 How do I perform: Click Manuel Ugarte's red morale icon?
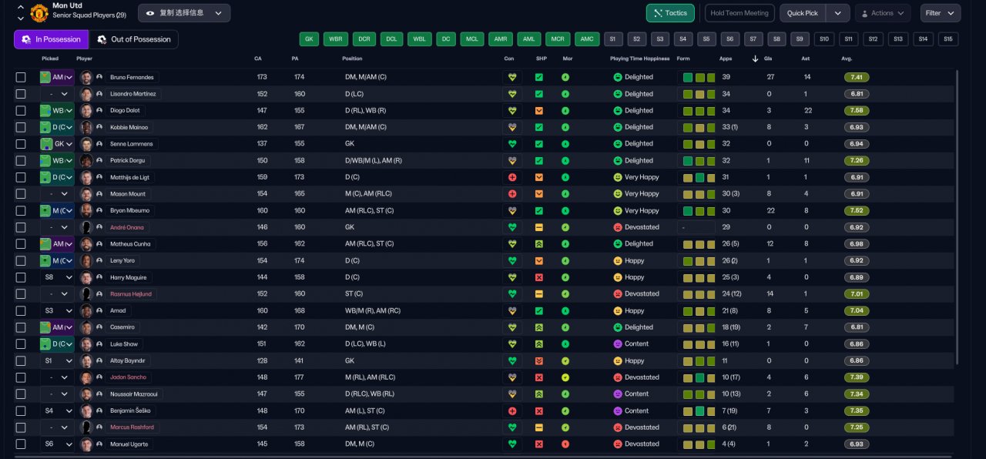pyautogui.click(x=565, y=444)
